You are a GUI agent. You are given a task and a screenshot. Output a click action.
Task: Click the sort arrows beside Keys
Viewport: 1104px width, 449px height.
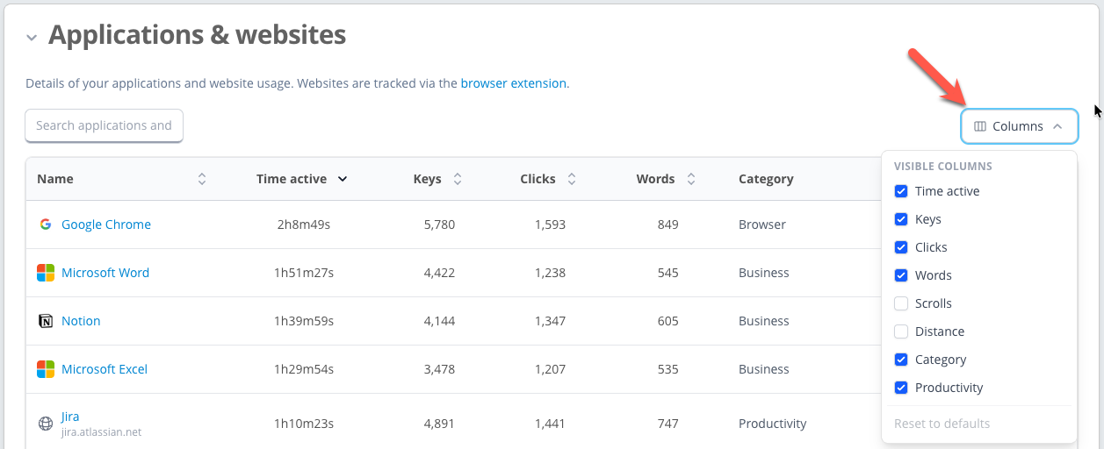pyautogui.click(x=458, y=179)
